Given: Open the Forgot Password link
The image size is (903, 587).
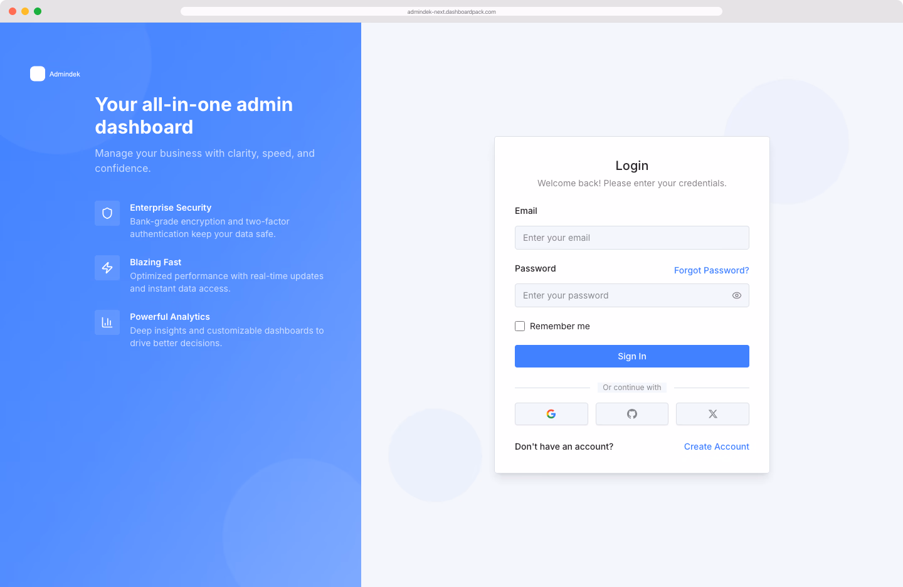Looking at the screenshot, I should (x=712, y=270).
